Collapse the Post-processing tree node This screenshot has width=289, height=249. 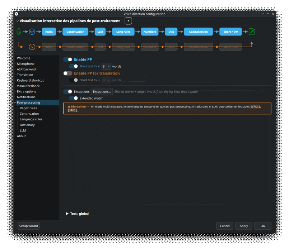pyautogui.click(x=15, y=102)
